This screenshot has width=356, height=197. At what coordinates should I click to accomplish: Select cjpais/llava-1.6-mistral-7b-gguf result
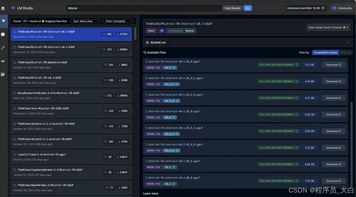[71, 157]
